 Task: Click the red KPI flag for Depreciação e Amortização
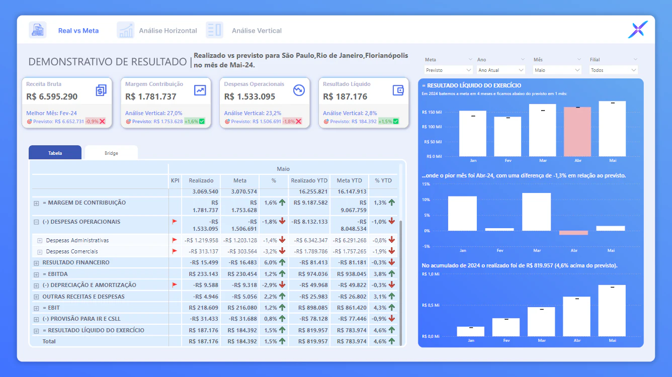pos(175,285)
